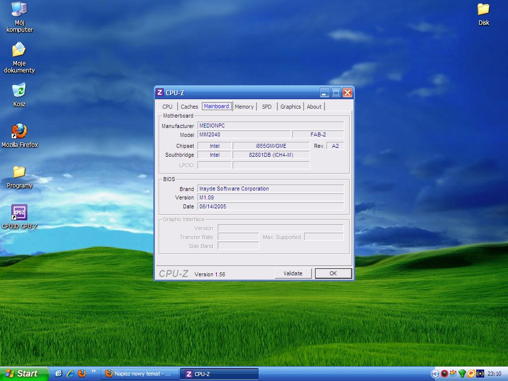Close the CPU-Z window
This screenshot has width=508, height=381.
pos(347,93)
